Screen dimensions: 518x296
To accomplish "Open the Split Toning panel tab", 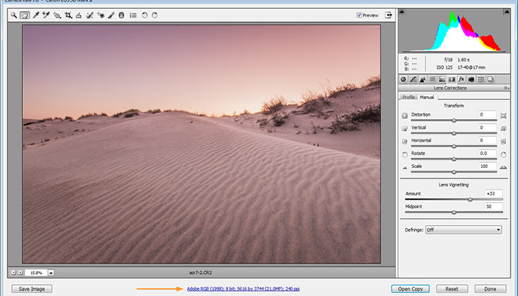I will pyautogui.click(x=442, y=79).
